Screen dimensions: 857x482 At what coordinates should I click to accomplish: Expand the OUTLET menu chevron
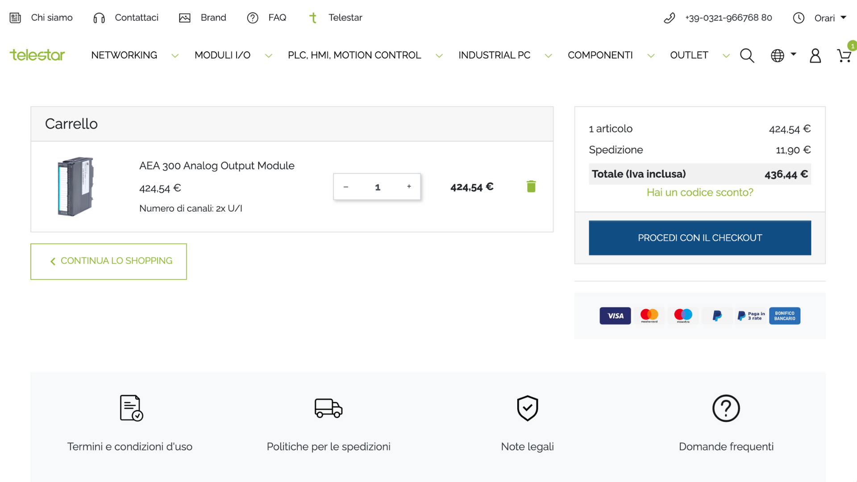tap(726, 56)
